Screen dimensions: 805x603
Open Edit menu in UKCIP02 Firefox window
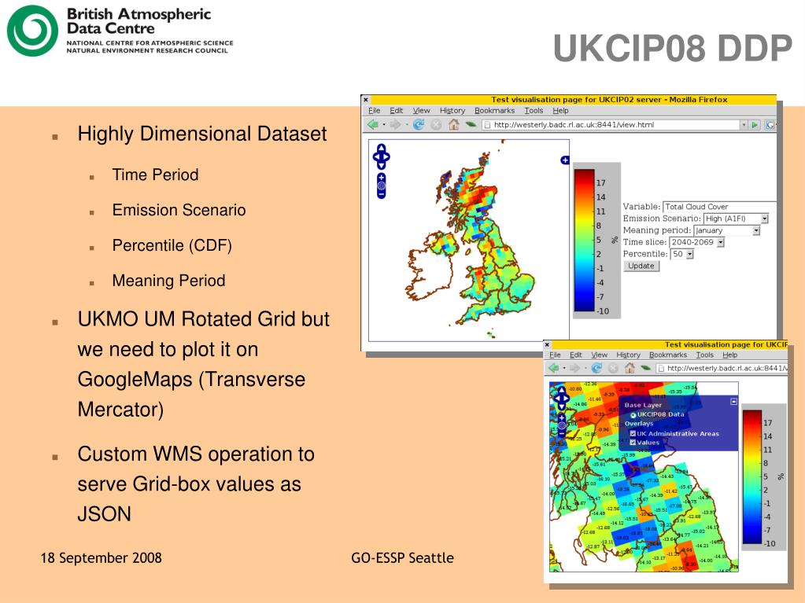pyautogui.click(x=397, y=110)
